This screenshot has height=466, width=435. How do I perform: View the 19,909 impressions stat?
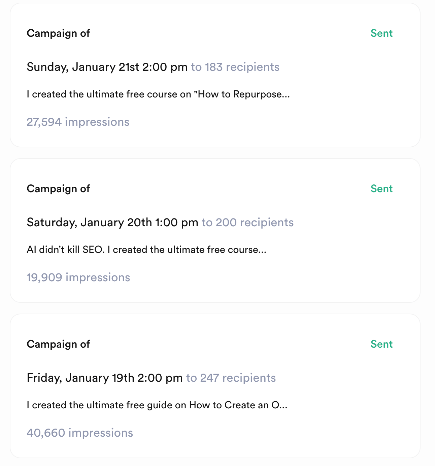pos(78,278)
